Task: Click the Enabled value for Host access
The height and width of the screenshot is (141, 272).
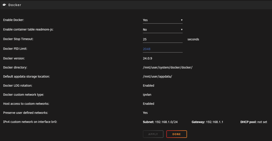Action: click(148, 104)
